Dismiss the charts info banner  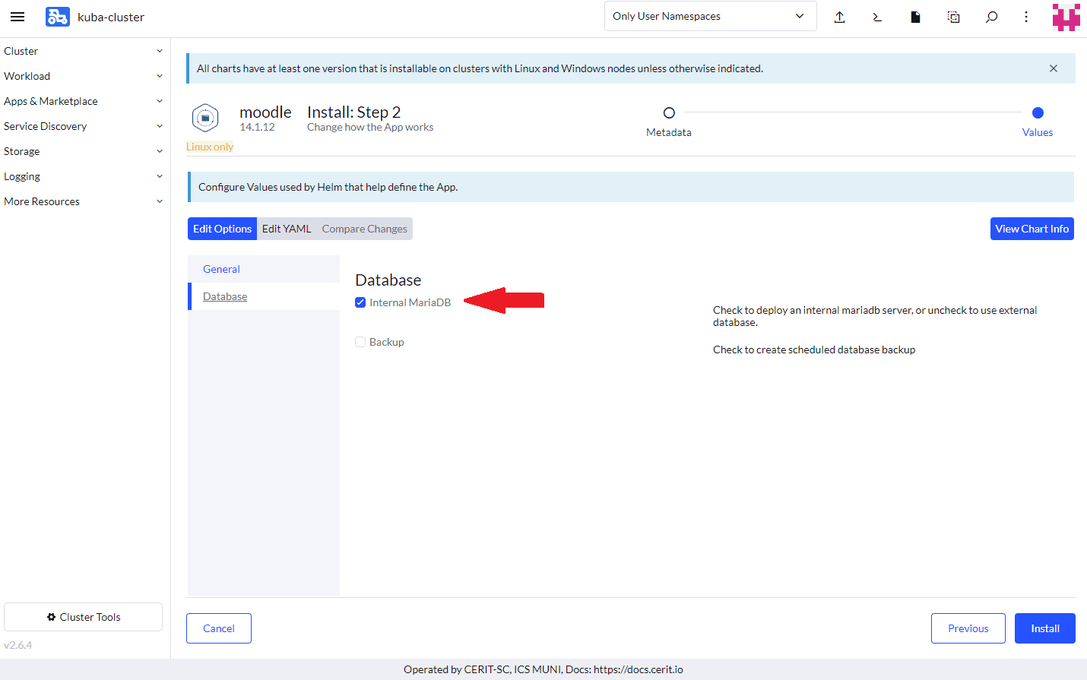1054,68
